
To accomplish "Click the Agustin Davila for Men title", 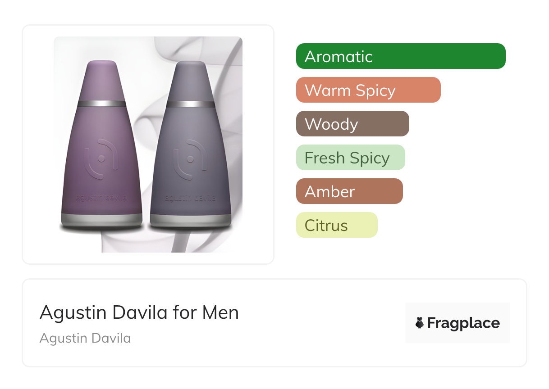I will point(139,312).
